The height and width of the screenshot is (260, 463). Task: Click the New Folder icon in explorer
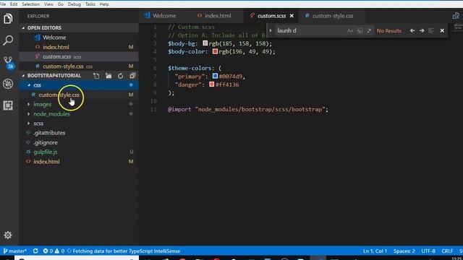tap(109, 76)
